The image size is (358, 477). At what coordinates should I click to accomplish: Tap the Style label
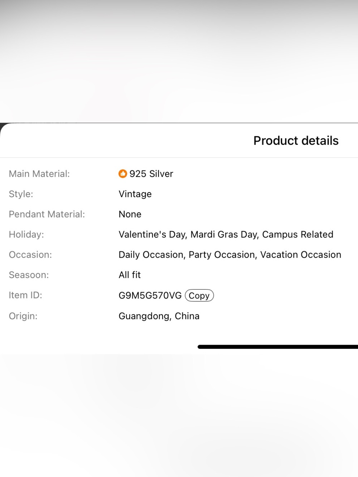click(x=21, y=194)
